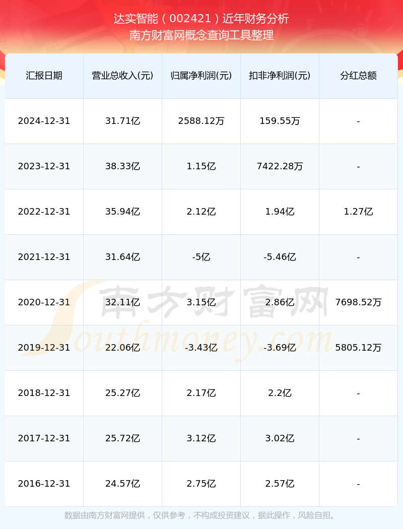Select revenue value 22.06亿
403x529 pixels.
click(123, 348)
